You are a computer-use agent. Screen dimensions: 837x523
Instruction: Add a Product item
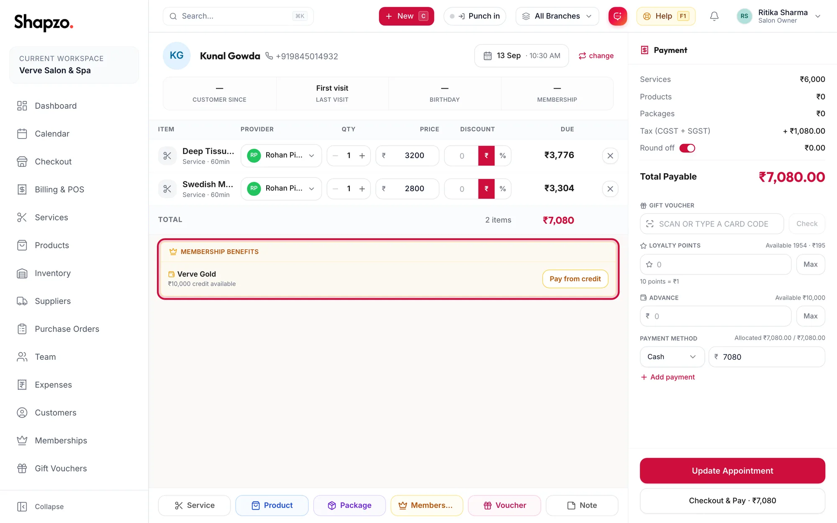(x=272, y=505)
